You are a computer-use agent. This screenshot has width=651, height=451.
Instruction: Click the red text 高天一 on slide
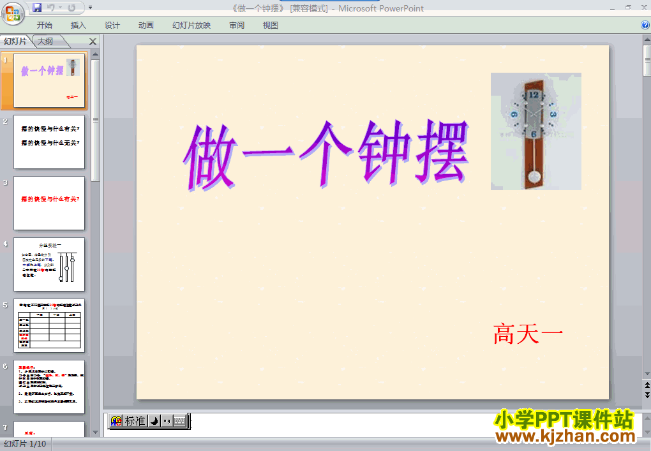528,334
